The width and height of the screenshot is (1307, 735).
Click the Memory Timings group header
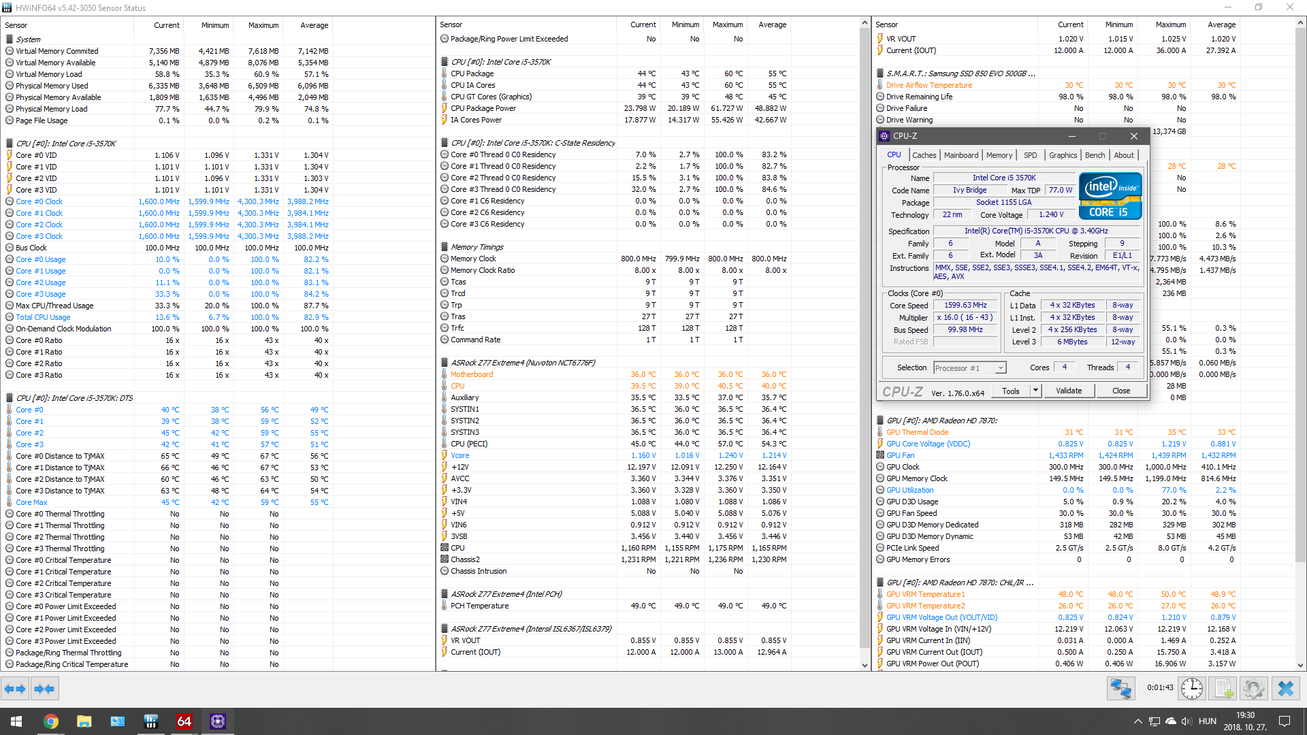tap(477, 247)
